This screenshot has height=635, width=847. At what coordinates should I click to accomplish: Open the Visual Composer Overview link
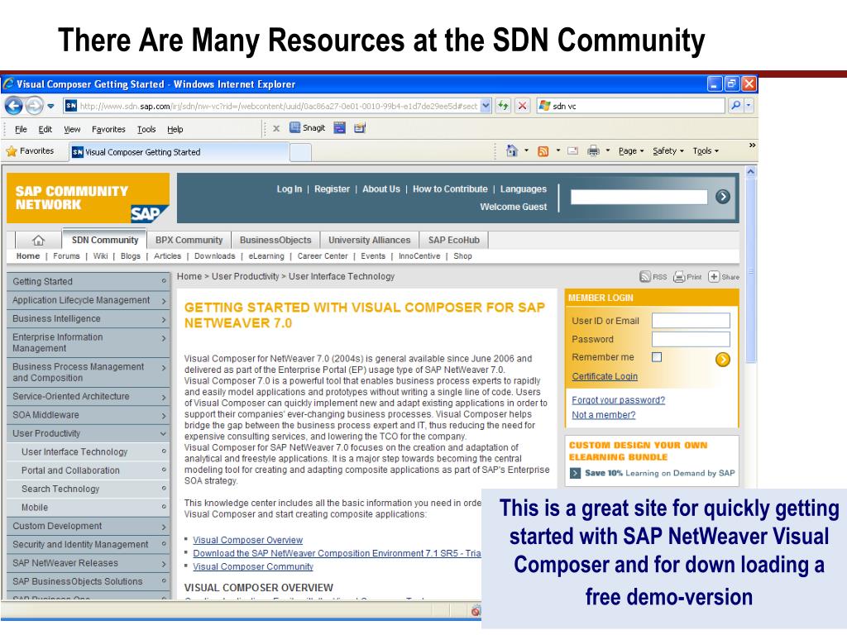(x=248, y=540)
